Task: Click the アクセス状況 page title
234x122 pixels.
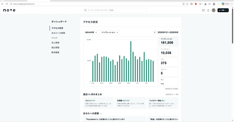Action: 90,22
